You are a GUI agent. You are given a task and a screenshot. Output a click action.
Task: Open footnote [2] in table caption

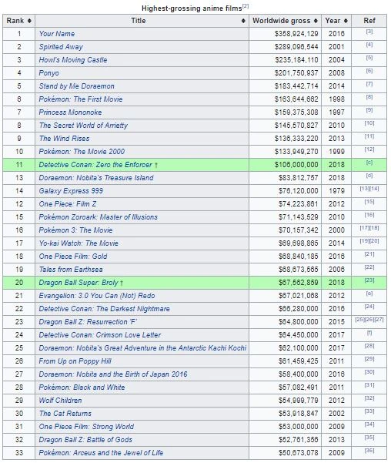tap(246, 6)
